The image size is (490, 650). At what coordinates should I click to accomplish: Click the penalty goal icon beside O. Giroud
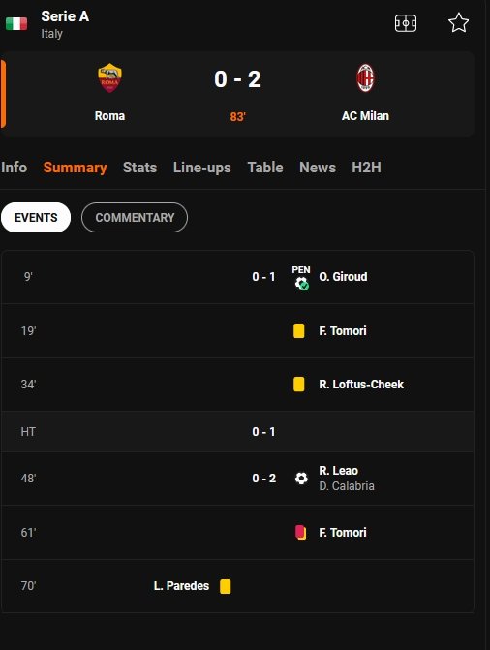click(301, 277)
